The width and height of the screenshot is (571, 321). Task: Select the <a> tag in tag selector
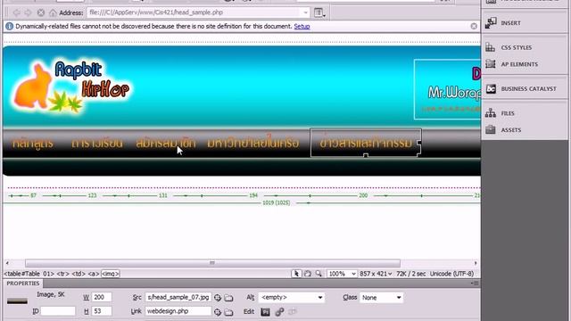[94, 274]
